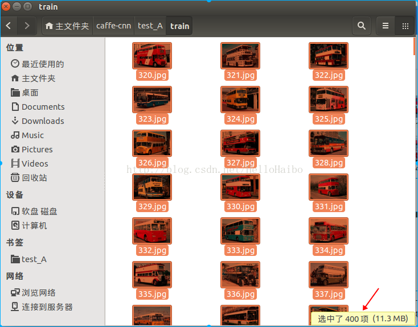Select the 323.jpg thumbnail
Viewport: 418px width, 327px height.
pyautogui.click(x=152, y=100)
